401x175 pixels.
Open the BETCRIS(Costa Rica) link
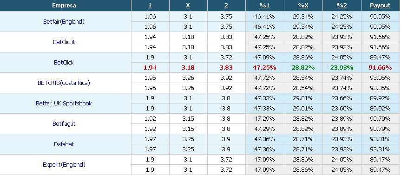pyautogui.click(x=64, y=83)
